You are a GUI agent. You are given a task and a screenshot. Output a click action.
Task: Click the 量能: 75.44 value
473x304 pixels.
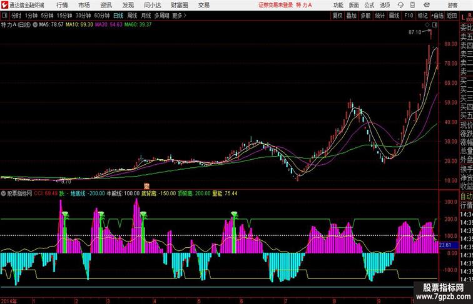point(225,194)
